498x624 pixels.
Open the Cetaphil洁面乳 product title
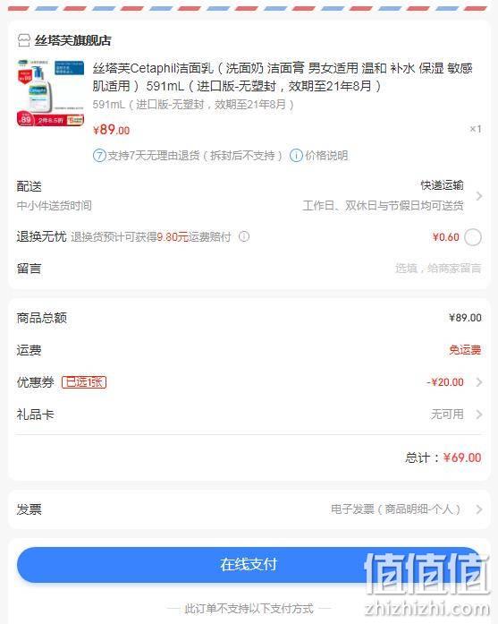point(283,77)
